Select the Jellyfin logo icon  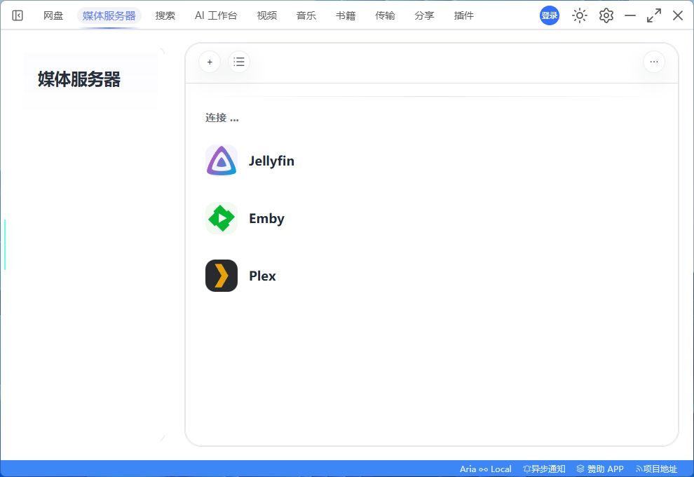coord(222,161)
